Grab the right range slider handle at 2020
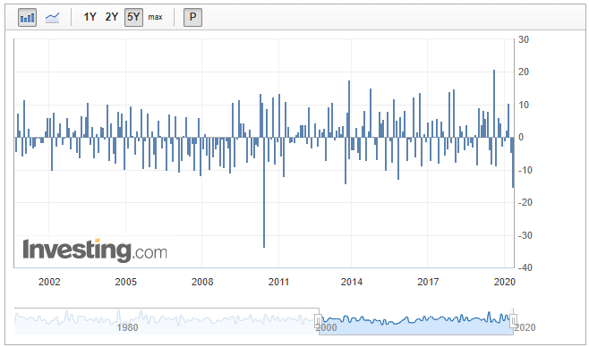This screenshot has width=589, height=347. pos(513,321)
